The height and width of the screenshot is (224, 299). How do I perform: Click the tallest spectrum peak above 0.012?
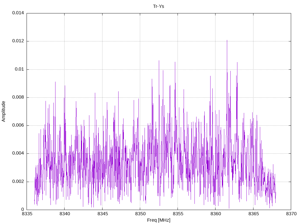coord(227,40)
